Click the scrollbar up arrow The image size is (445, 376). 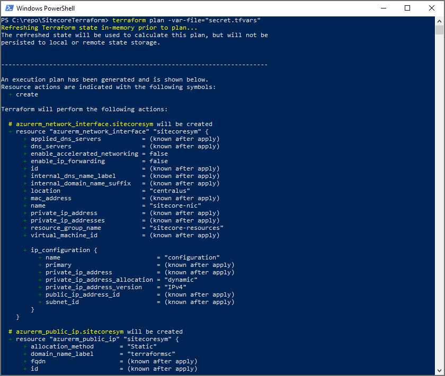point(439,21)
